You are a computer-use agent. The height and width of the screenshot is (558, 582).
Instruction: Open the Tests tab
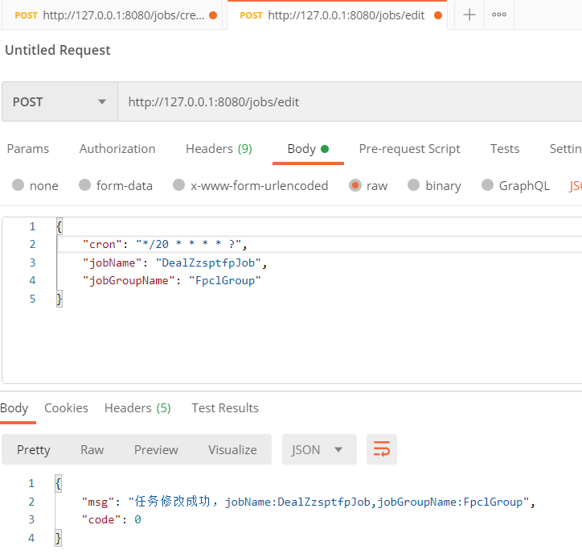(x=505, y=149)
